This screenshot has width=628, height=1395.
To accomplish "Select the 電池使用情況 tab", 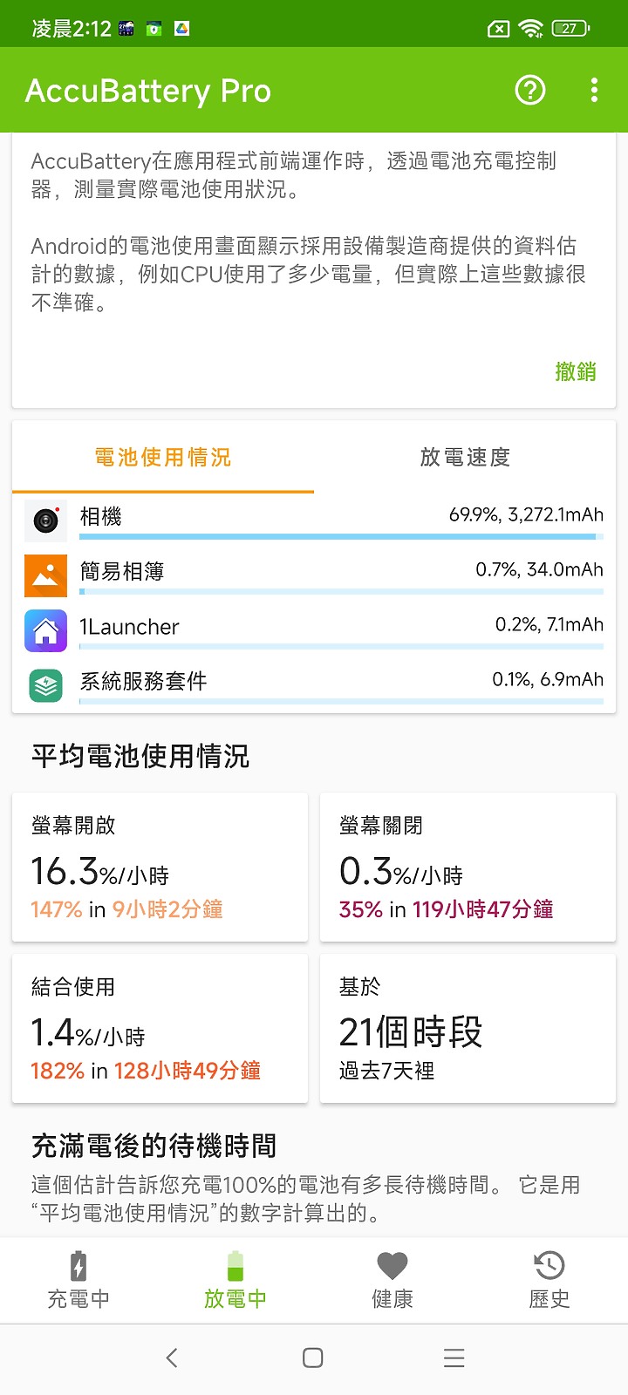I will point(163,457).
